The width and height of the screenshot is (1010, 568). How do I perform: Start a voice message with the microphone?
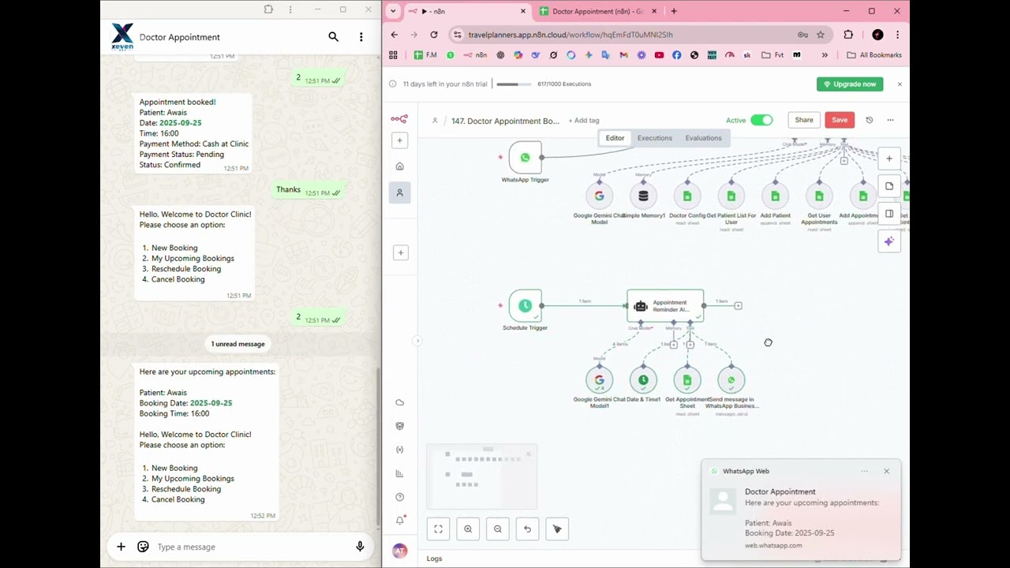pyautogui.click(x=360, y=547)
